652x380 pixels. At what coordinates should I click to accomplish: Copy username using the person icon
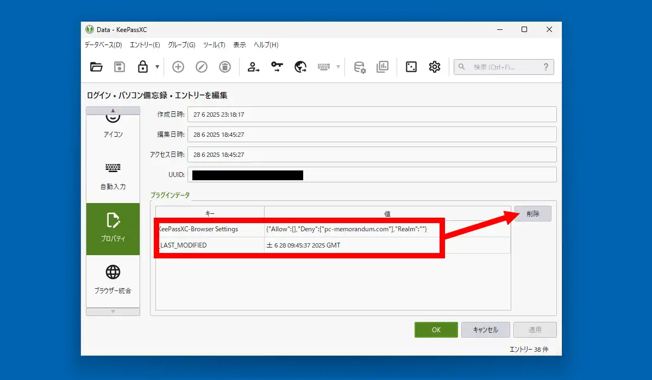254,67
